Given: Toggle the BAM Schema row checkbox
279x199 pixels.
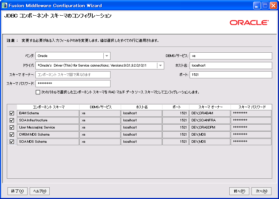Looking at the screenshot, I should click(x=12, y=113).
